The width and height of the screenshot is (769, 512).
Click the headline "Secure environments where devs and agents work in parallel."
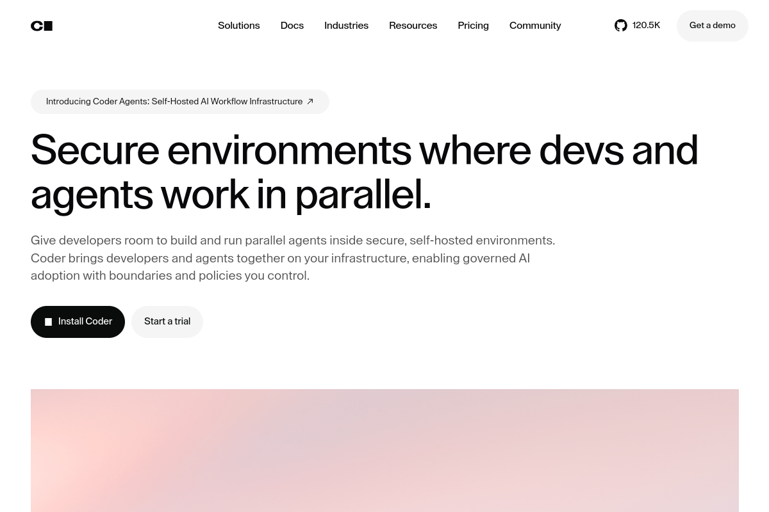point(364,172)
